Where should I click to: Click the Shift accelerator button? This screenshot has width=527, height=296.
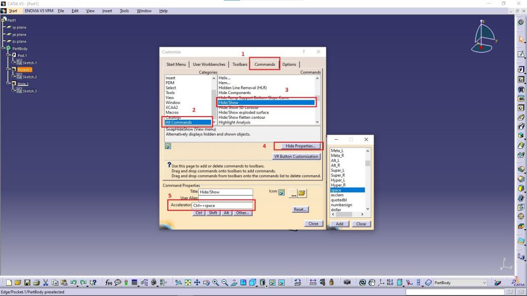tap(213, 213)
